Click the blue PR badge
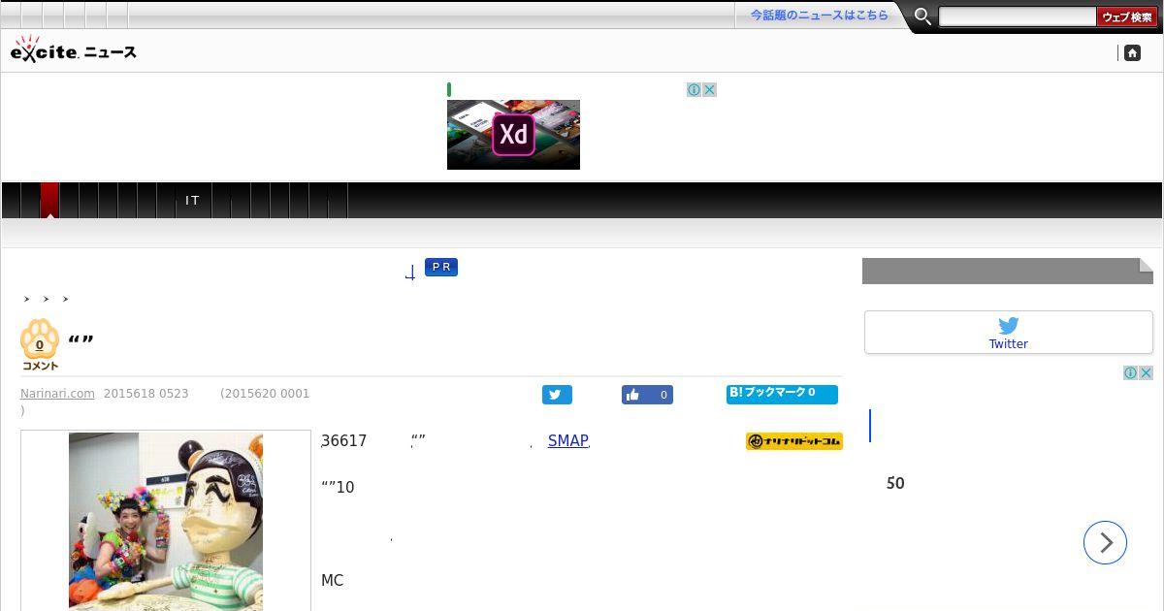 pos(441,267)
